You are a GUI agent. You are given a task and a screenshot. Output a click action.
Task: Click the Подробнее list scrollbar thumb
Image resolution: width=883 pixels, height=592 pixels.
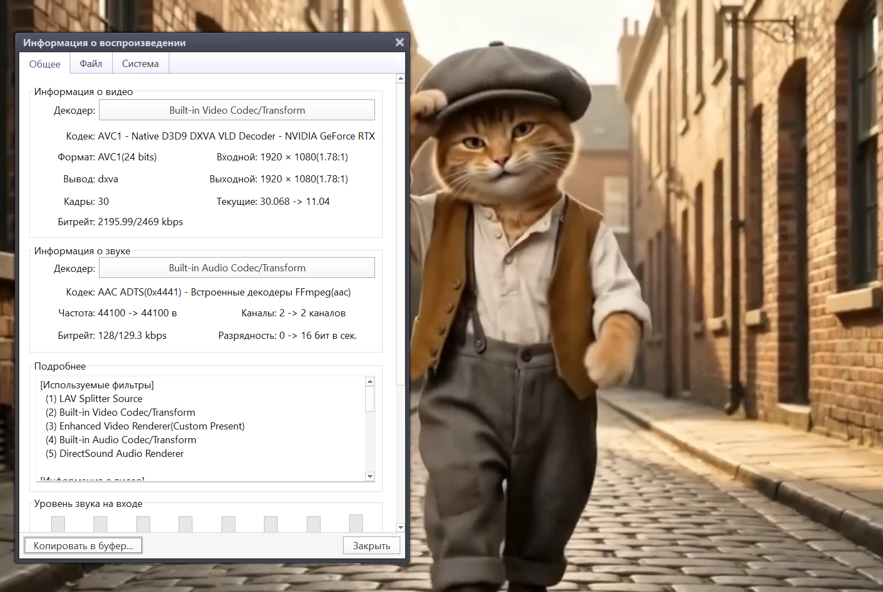(x=370, y=399)
